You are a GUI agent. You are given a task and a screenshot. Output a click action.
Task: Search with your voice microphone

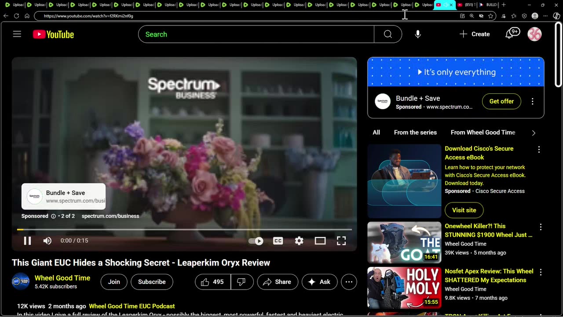point(418,34)
